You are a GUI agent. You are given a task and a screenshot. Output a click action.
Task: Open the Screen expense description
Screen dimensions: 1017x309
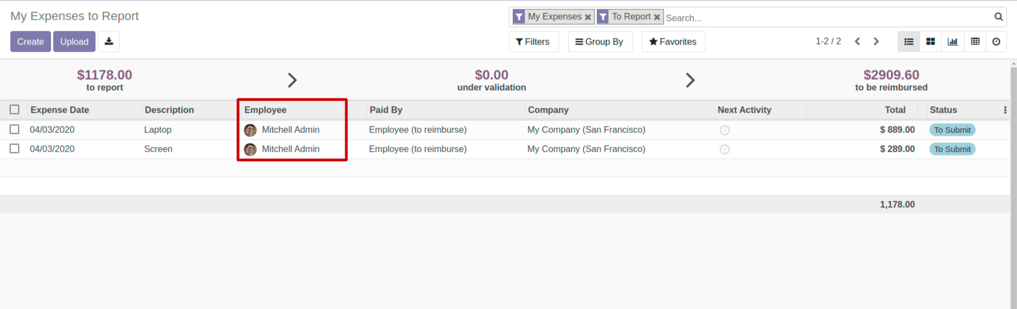[x=158, y=149]
